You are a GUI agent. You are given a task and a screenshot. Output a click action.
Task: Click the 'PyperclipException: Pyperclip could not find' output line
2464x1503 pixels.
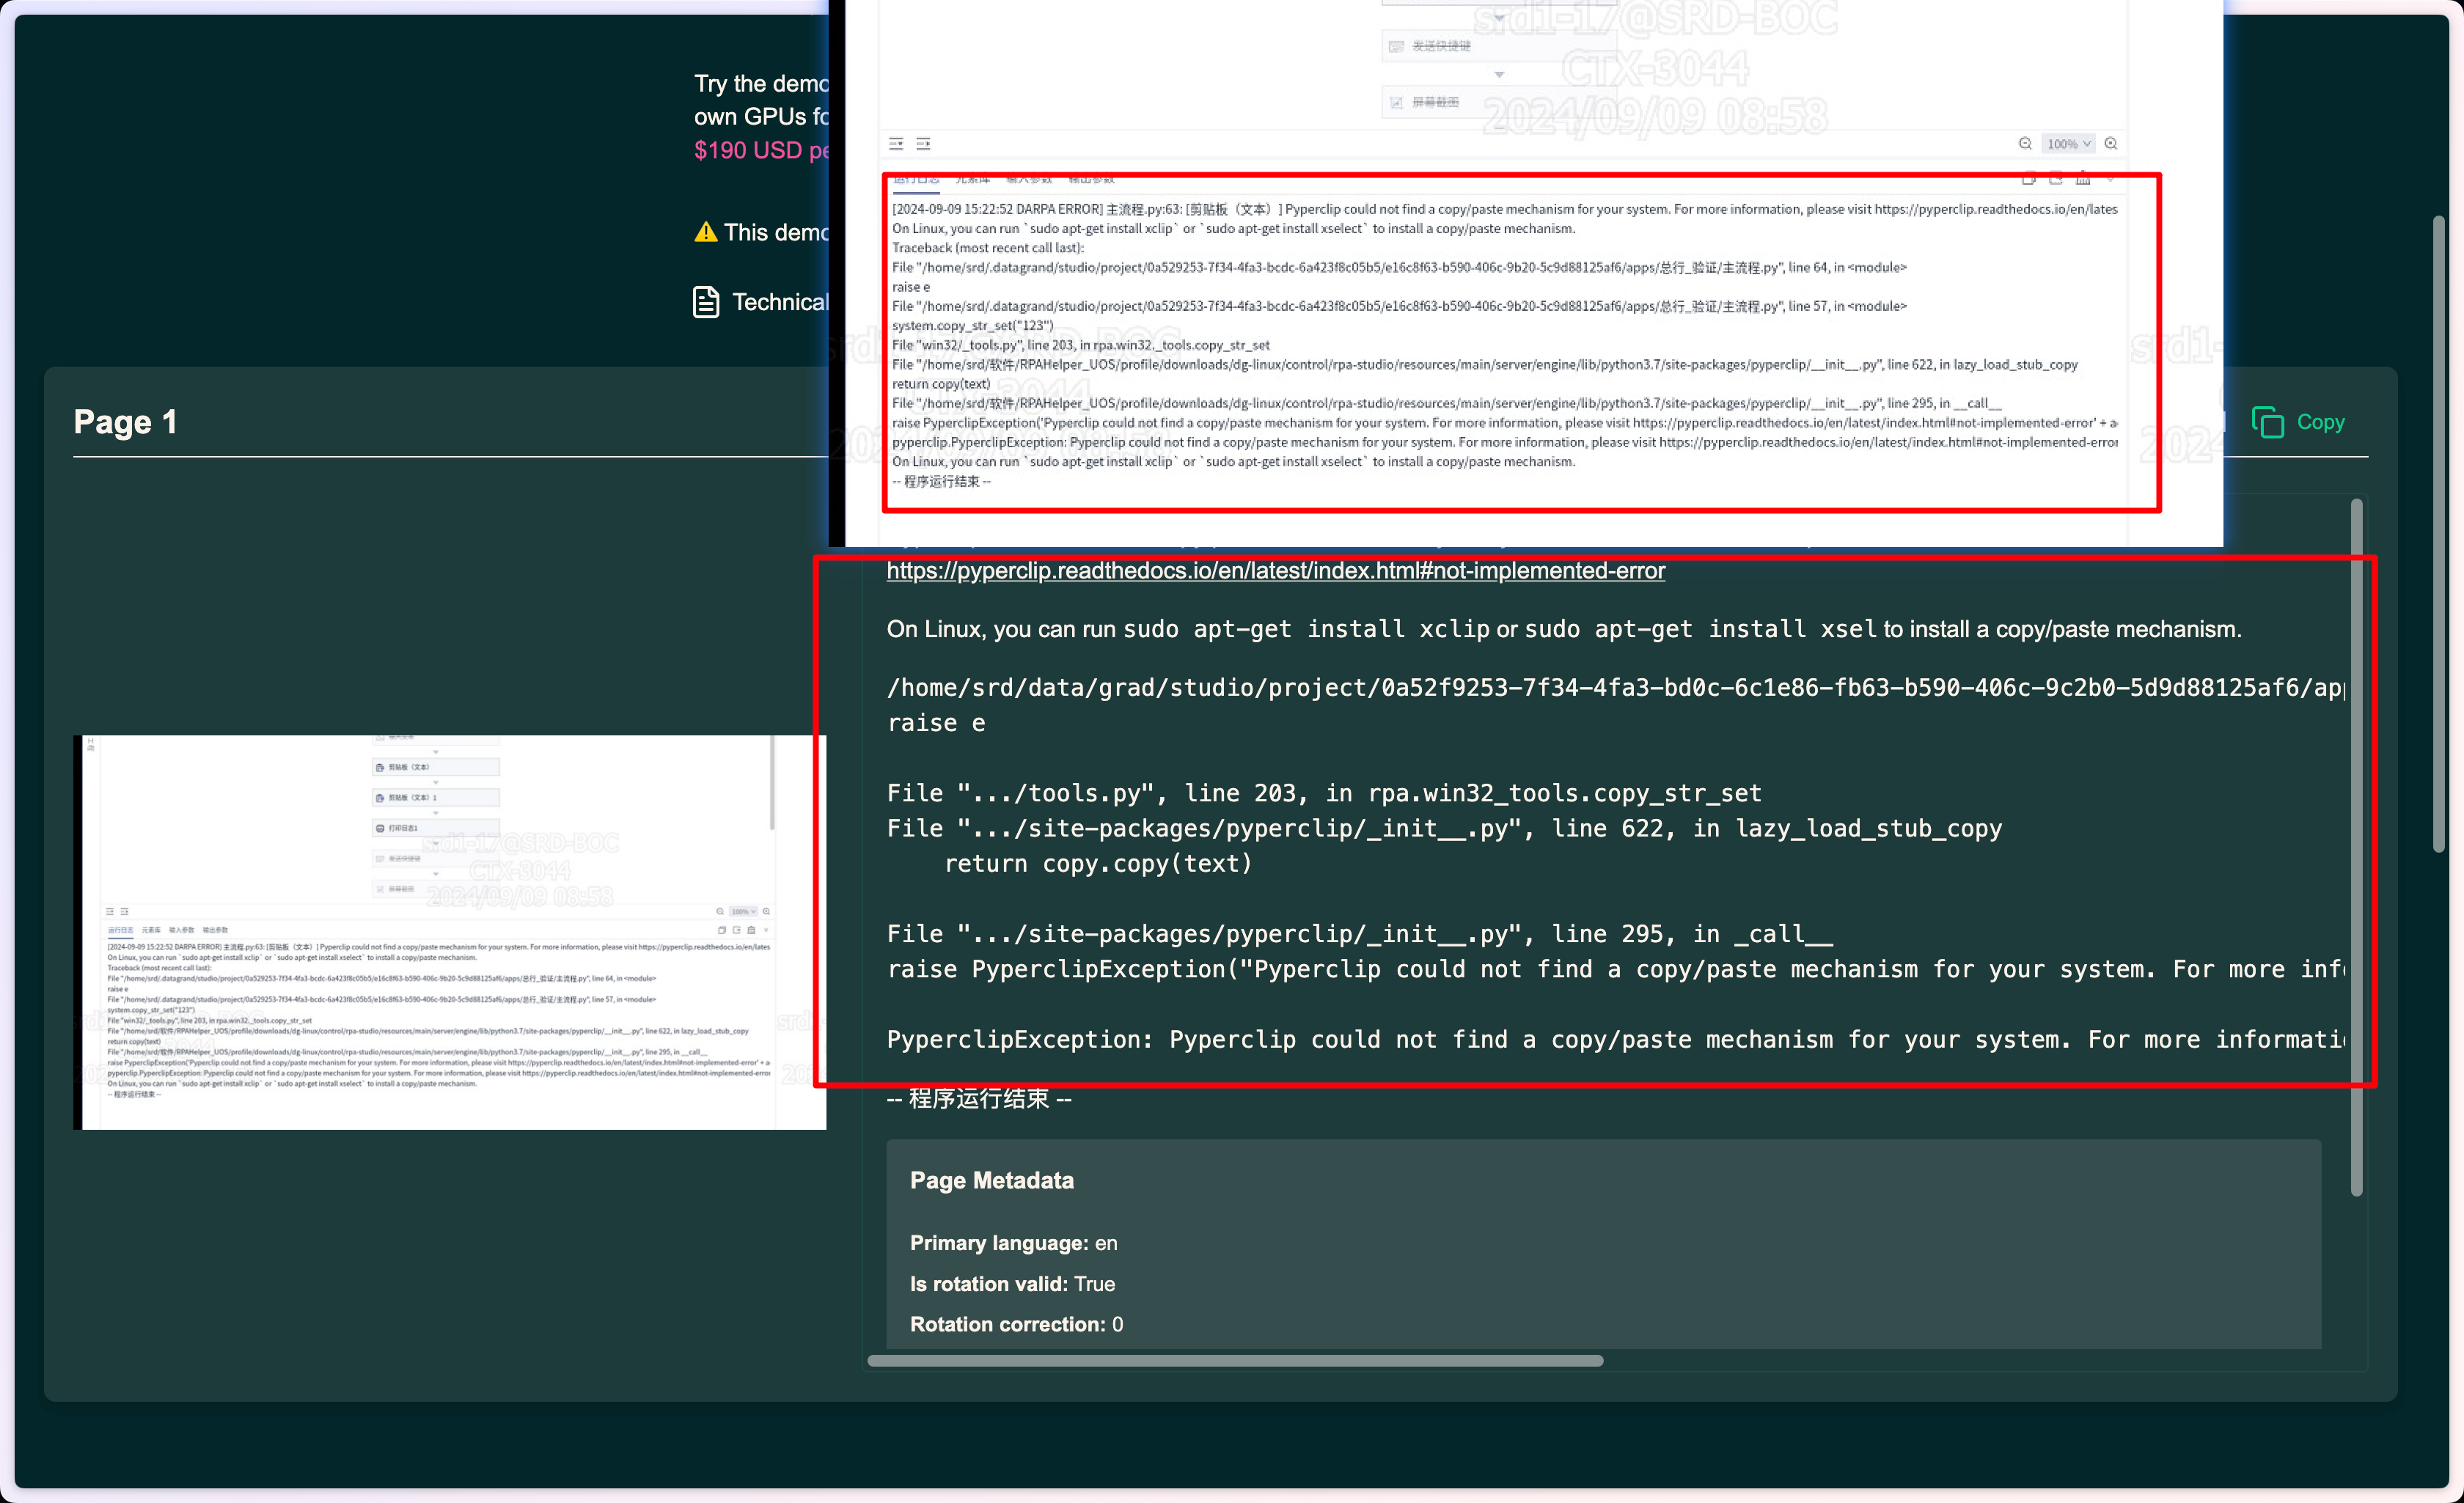click(1616, 1039)
